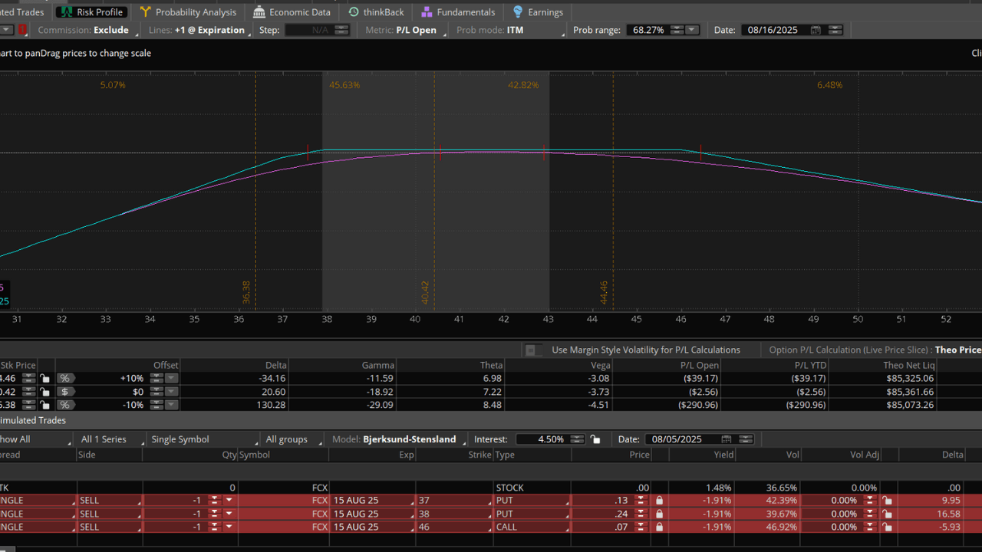Screen dimensions: 982x552
Task: Click the unlock icon next to Interest 4.50%
Action: (595, 439)
